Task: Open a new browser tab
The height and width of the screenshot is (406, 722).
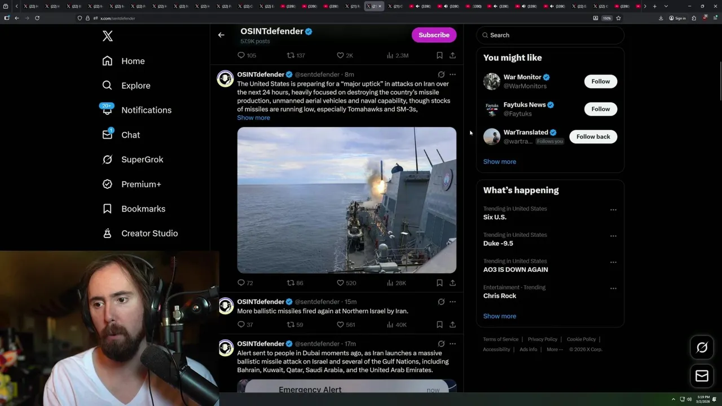Action: tap(654, 6)
